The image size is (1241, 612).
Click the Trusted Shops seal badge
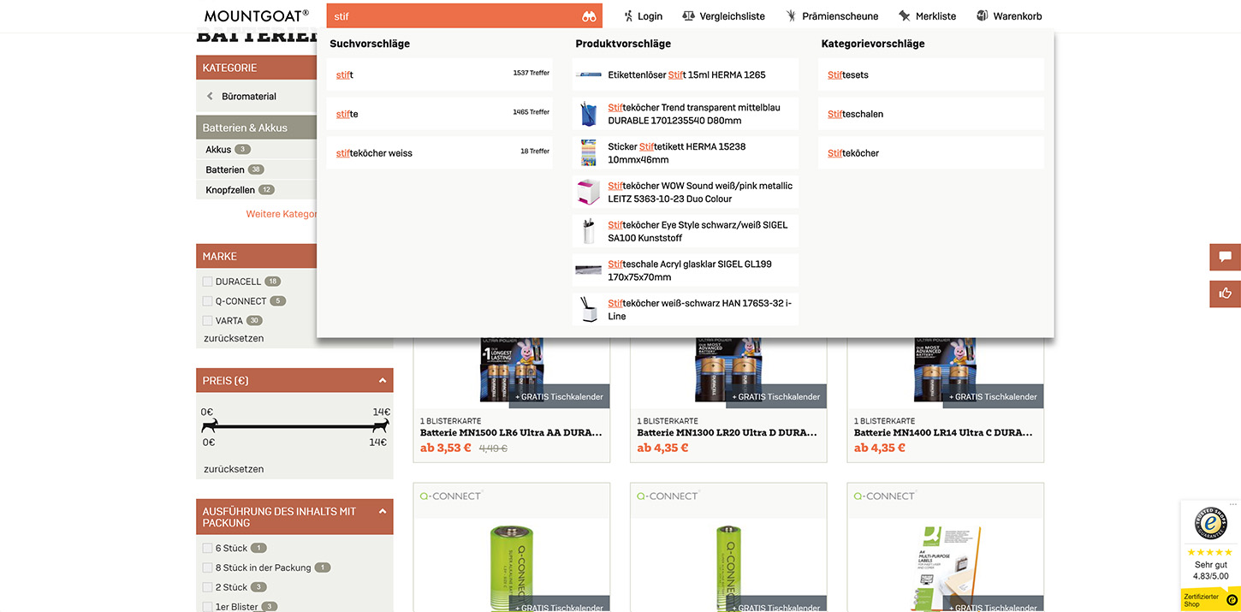click(1210, 523)
